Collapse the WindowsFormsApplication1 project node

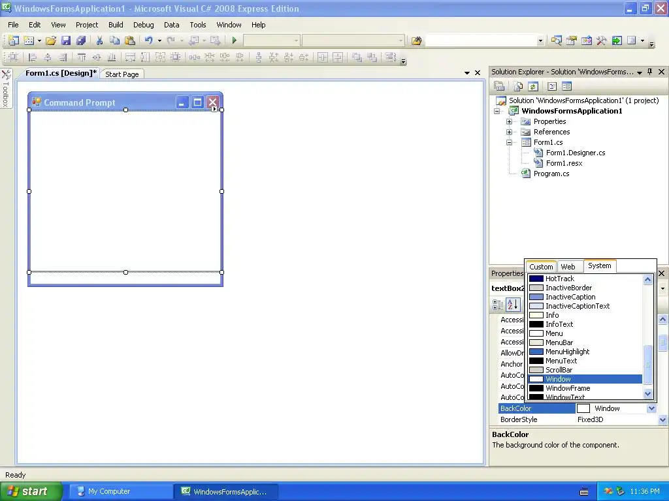tap(497, 111)
